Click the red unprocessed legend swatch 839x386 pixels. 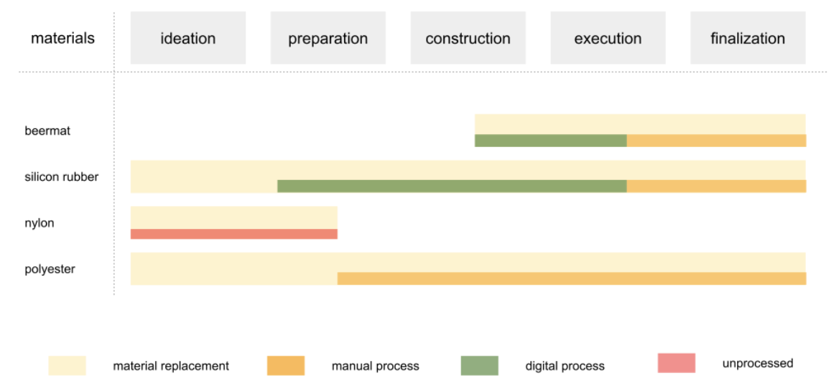pyautogui.click(x=676, y=363)
